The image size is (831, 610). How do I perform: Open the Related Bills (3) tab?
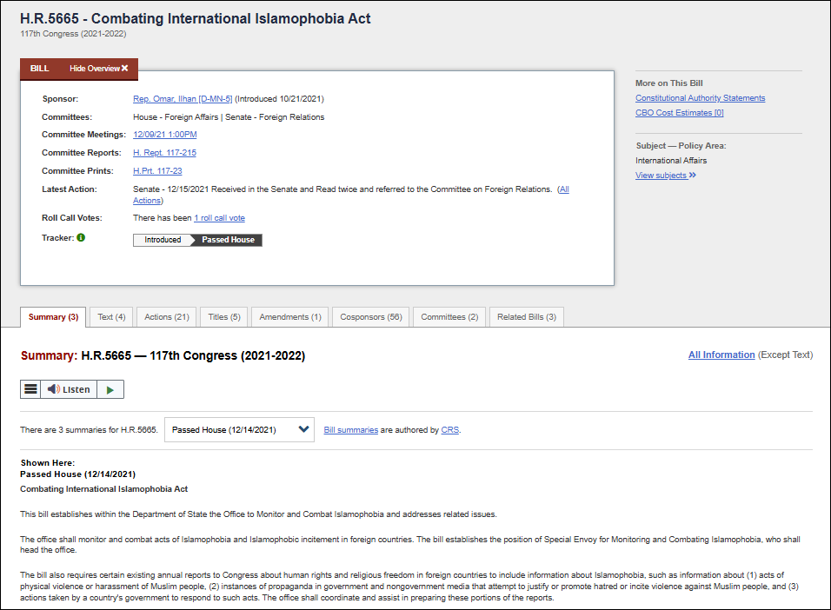click(526, 317)
